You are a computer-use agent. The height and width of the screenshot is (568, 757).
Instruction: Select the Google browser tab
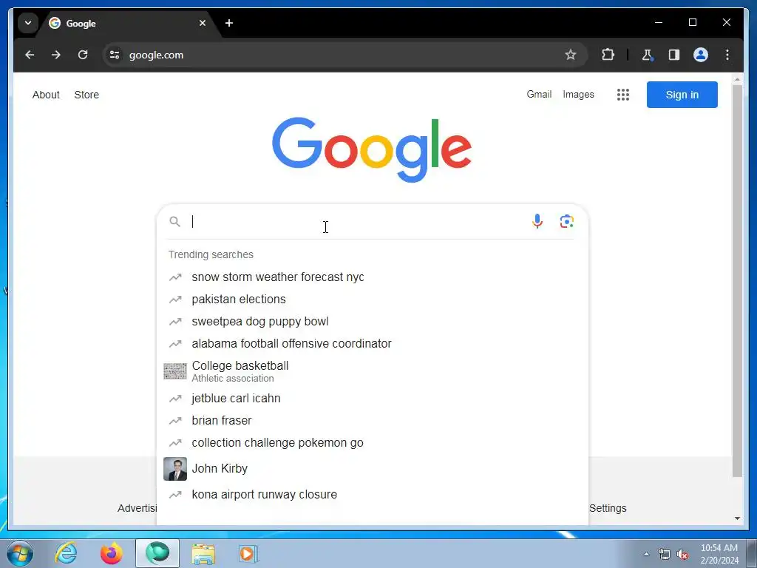point(128,23)
